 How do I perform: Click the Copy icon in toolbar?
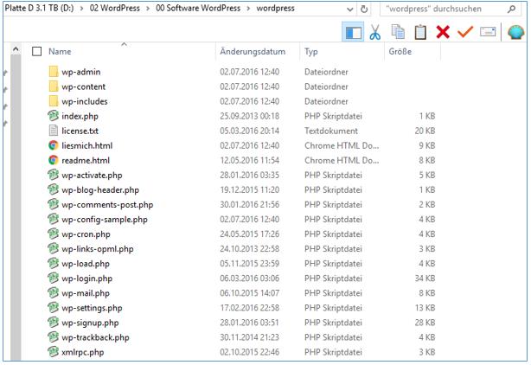pos(399,31)
